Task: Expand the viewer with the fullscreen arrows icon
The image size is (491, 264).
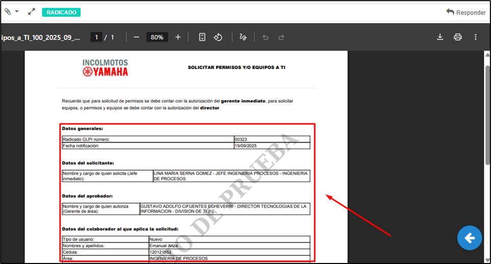Action: [31, 12]
